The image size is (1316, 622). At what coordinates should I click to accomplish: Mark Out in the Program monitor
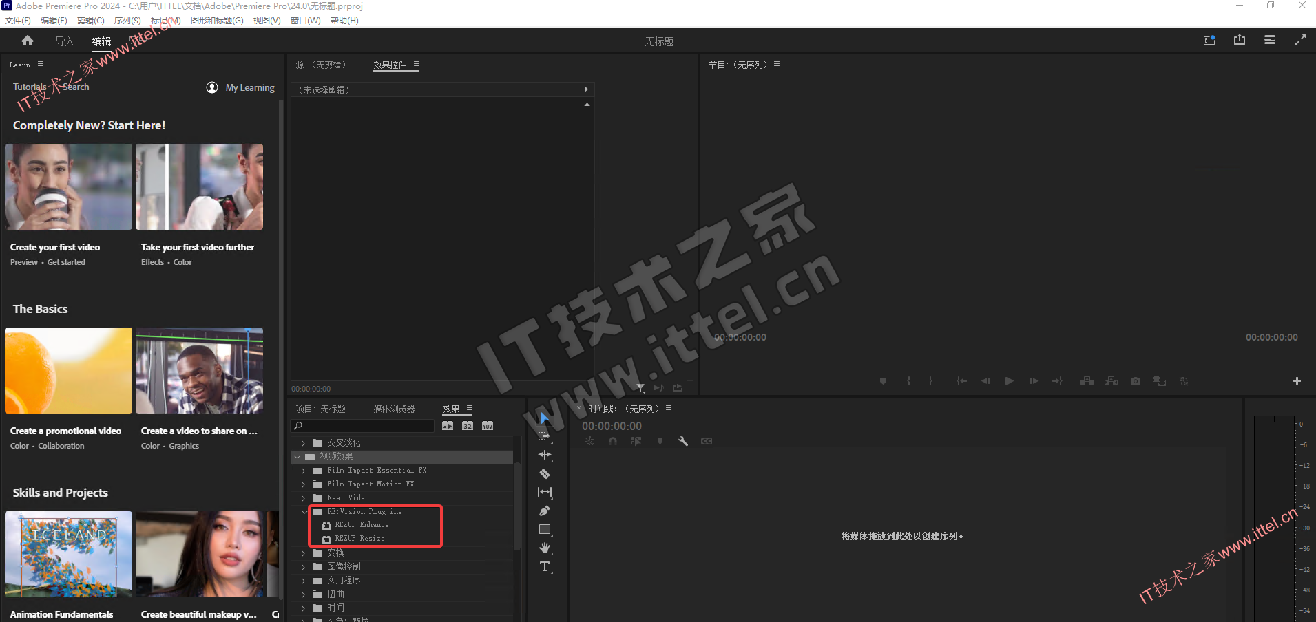tap(930, 381)
